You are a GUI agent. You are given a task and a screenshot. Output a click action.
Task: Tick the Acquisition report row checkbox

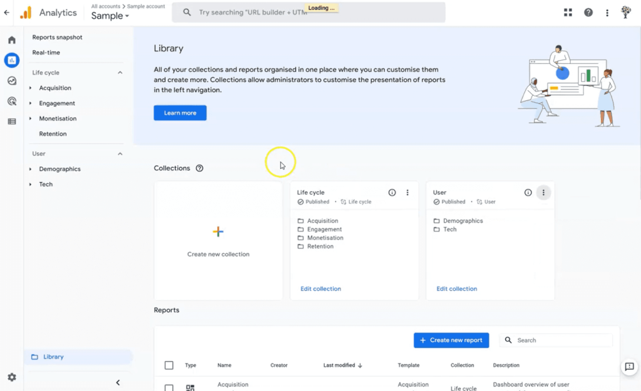(x=169, y=387)
